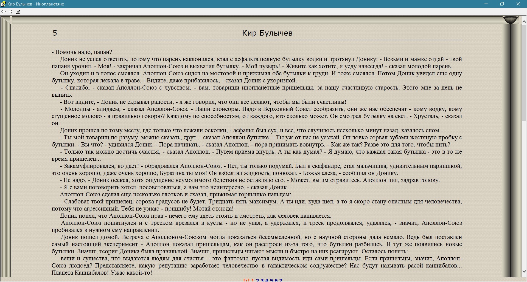Click the chapter number 5 in the header

[55, 33]
